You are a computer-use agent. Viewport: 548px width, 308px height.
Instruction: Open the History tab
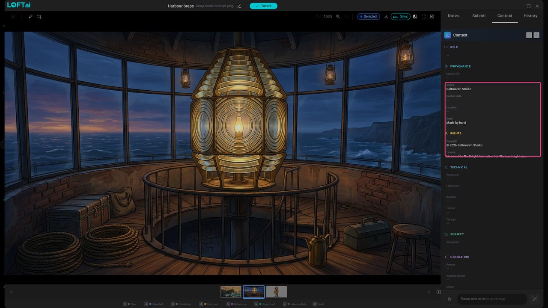[x=530, y=16]
